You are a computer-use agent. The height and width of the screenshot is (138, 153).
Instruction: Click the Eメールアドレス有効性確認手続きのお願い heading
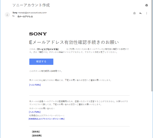pos(74,42)
